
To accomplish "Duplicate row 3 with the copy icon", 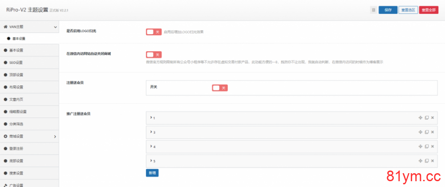I will (x=426, y=132).
